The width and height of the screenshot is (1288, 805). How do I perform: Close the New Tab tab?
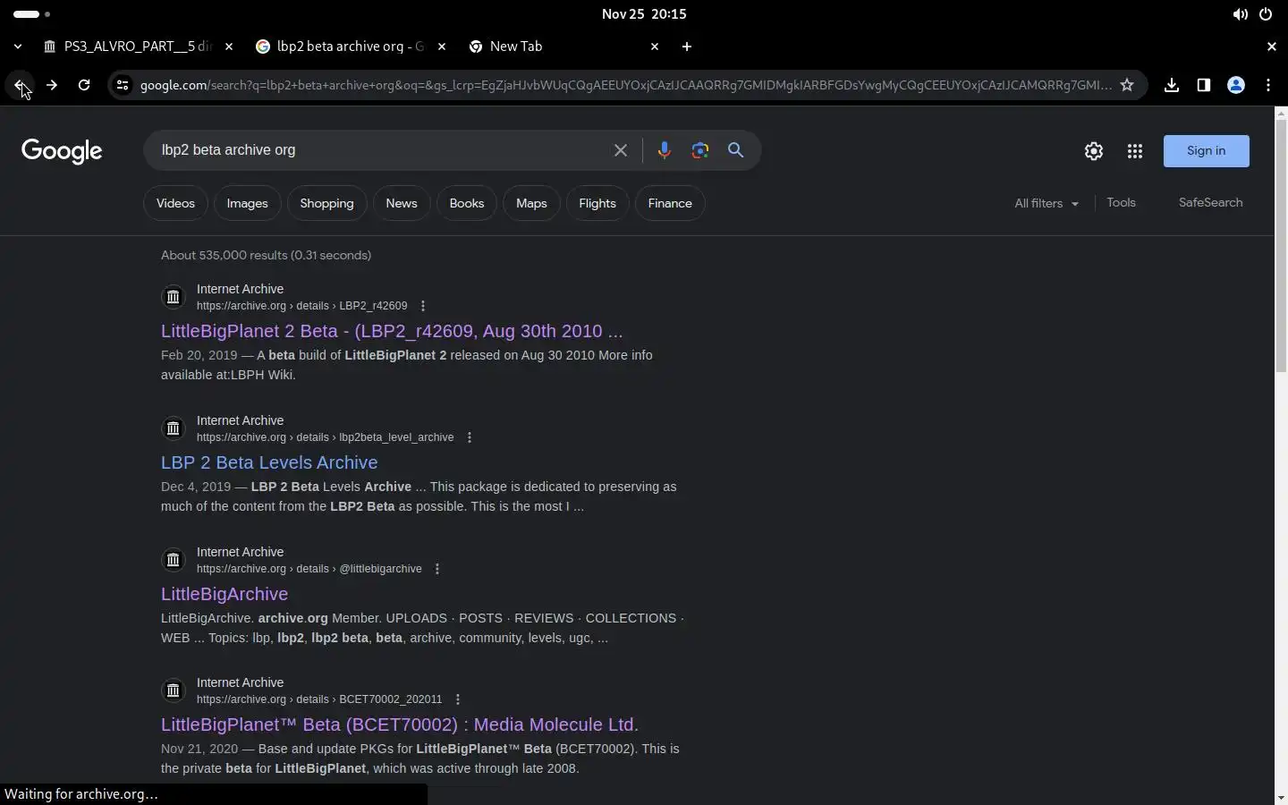coord(655,47)
